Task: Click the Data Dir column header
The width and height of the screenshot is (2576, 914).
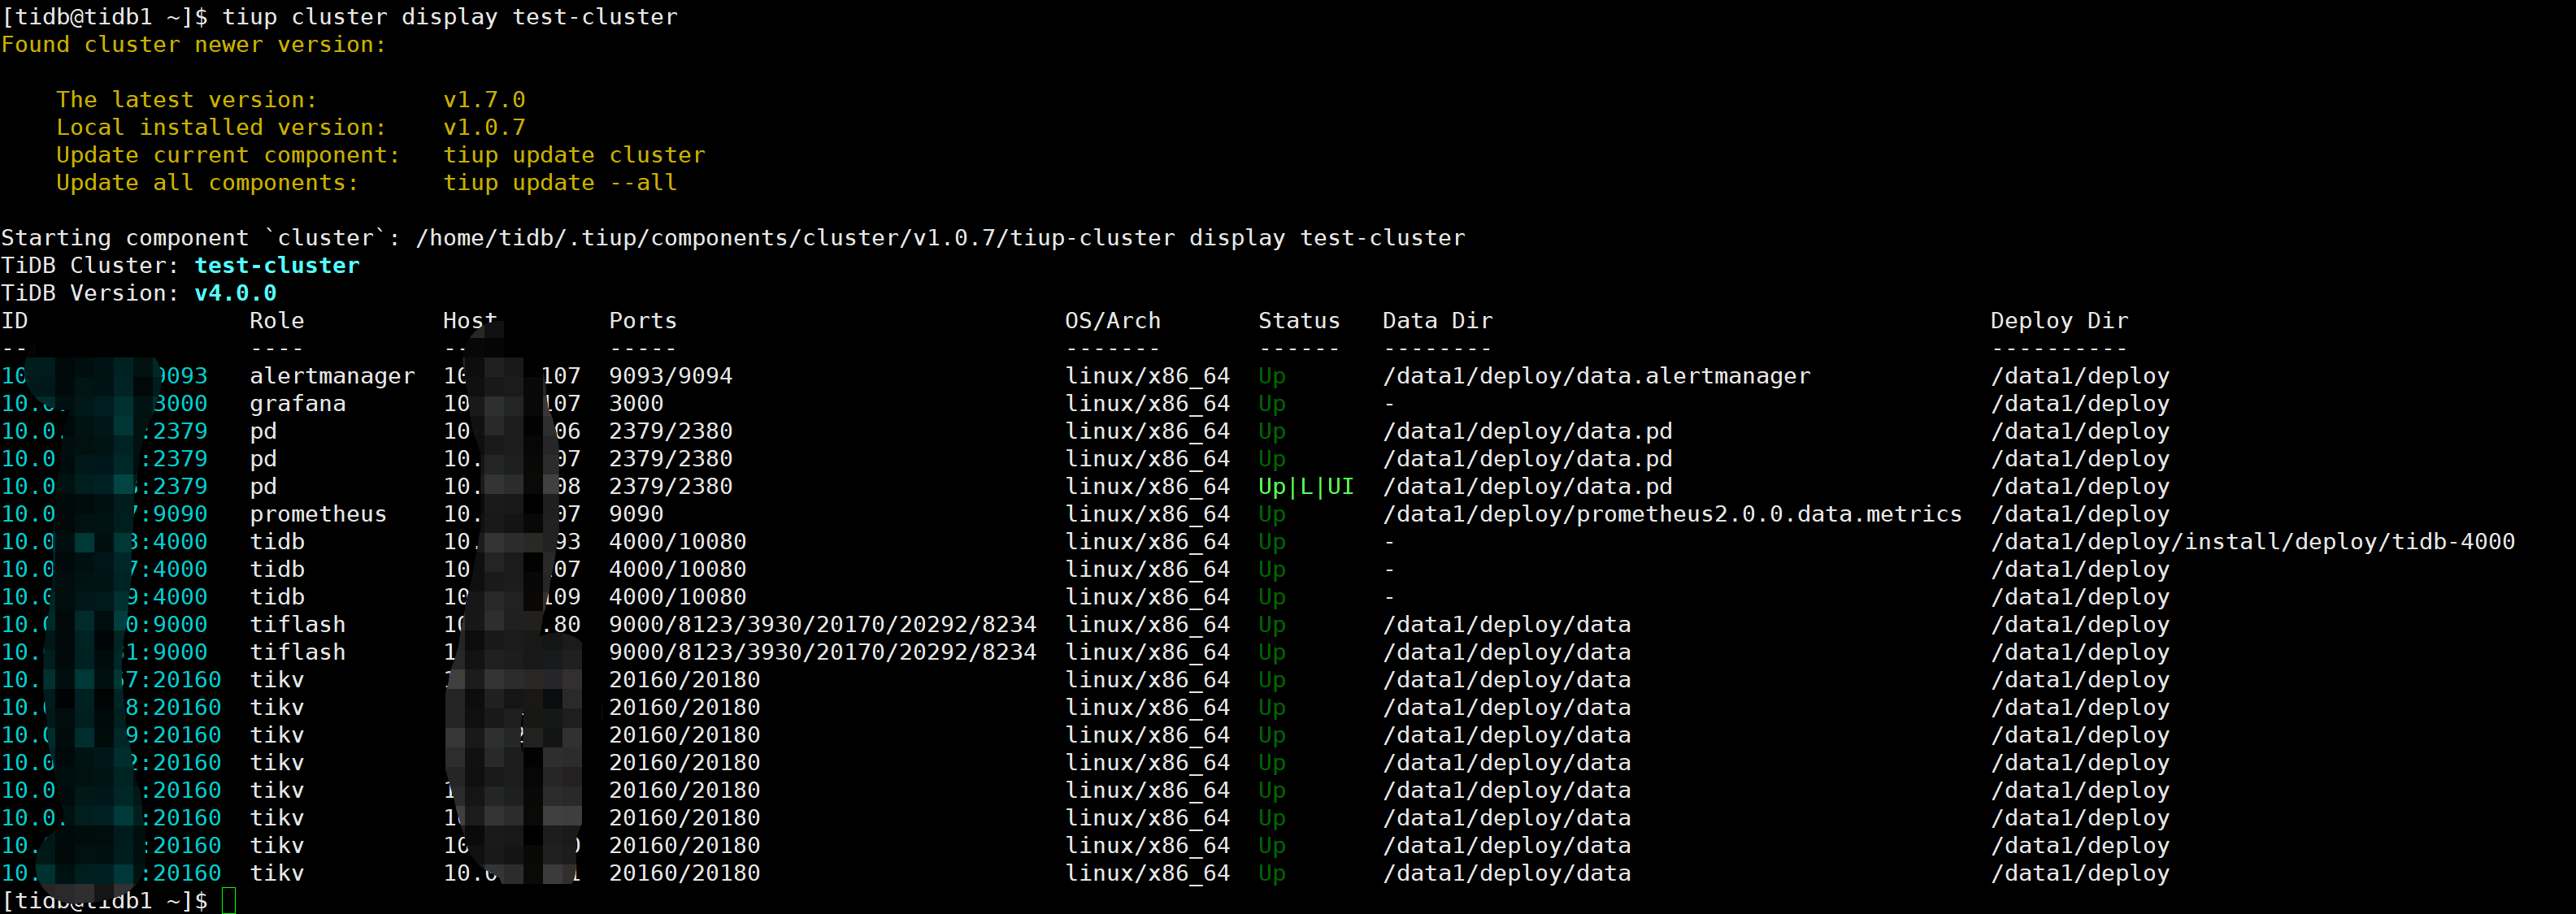Action: 1436,321
